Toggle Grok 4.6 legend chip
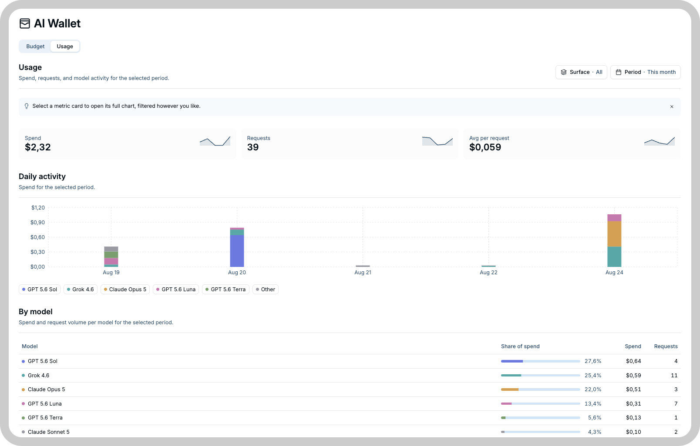The image size is (700, 446). (x=81, y=290)
